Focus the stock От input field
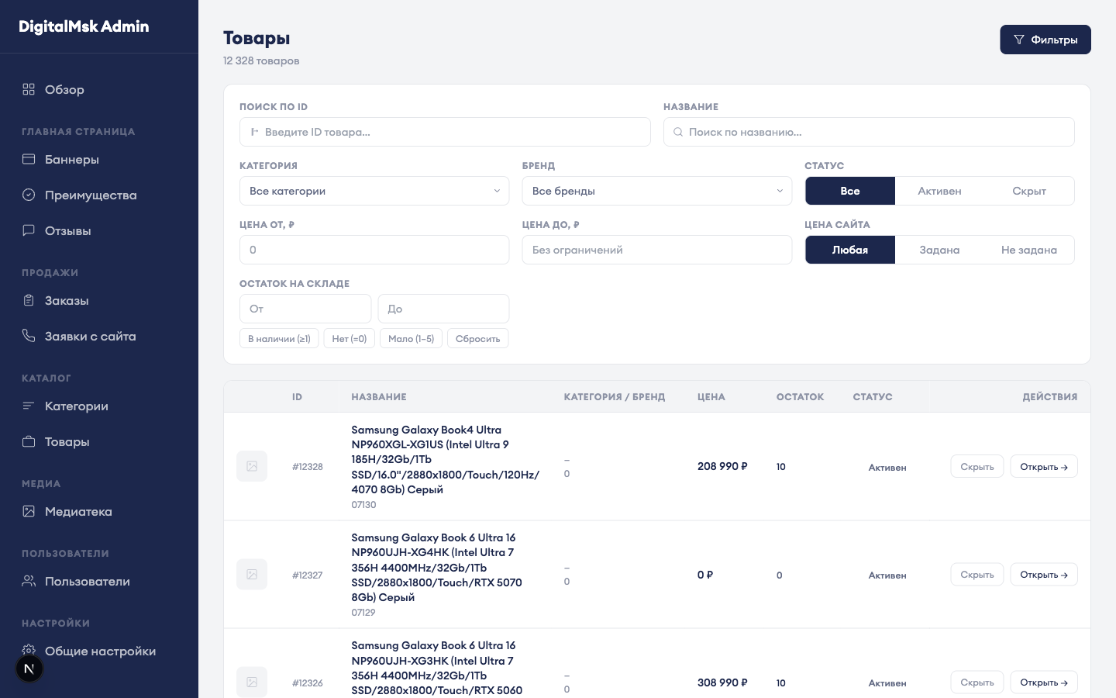This screenshot has width=1116, height=698. point(305,309)
